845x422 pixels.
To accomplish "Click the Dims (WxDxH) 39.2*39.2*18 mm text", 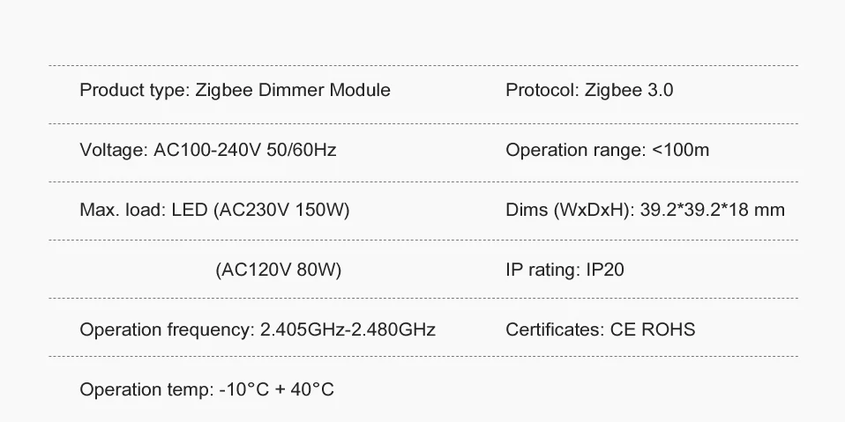I will pos(645,210).
